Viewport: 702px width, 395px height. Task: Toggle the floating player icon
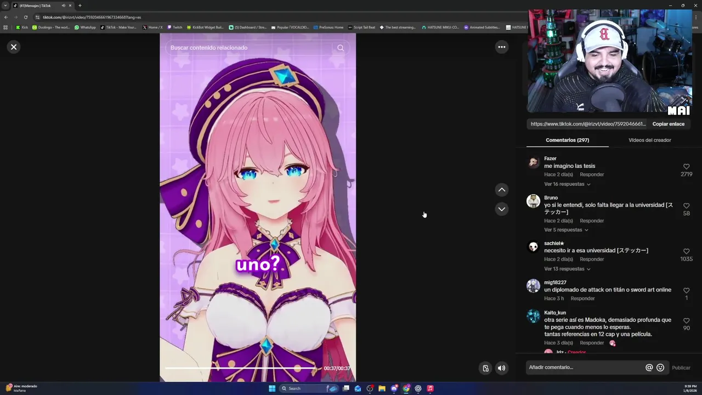point(485,368)
